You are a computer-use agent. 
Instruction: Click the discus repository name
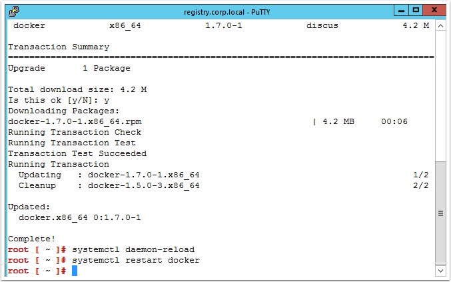coord(322,25)
